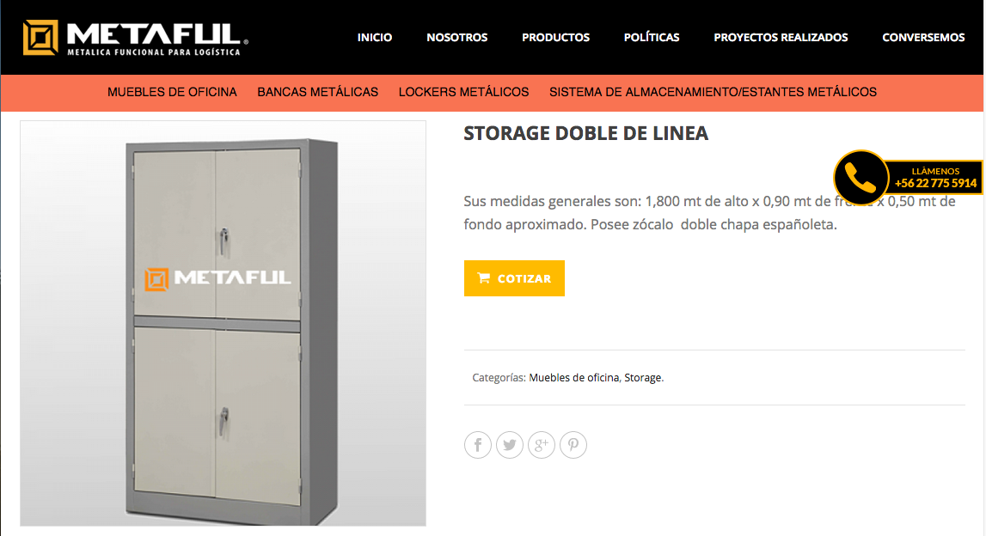The height and width of the screenshot is (536, 986).
Task: Share via Google Plus icon
Action: (542, 445)
